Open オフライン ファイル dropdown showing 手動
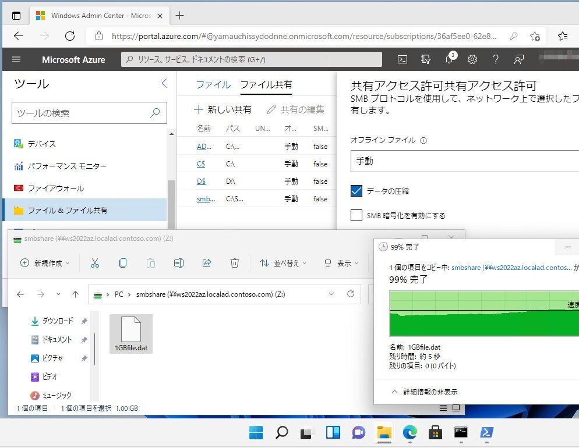 click(464, 161)
